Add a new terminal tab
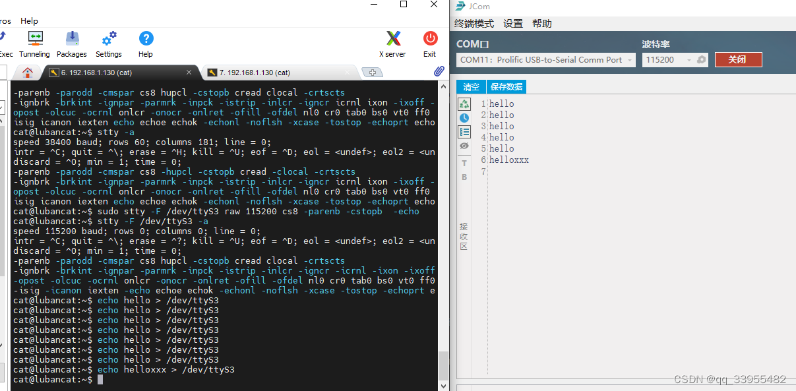This screenshot has width=796, height=391. (373, 73)
